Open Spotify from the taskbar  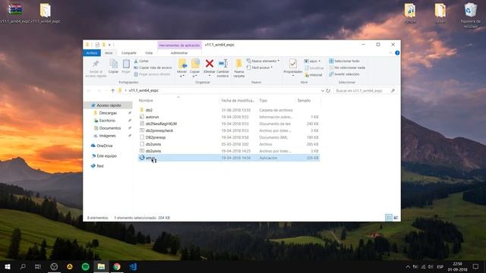(86, 266)
